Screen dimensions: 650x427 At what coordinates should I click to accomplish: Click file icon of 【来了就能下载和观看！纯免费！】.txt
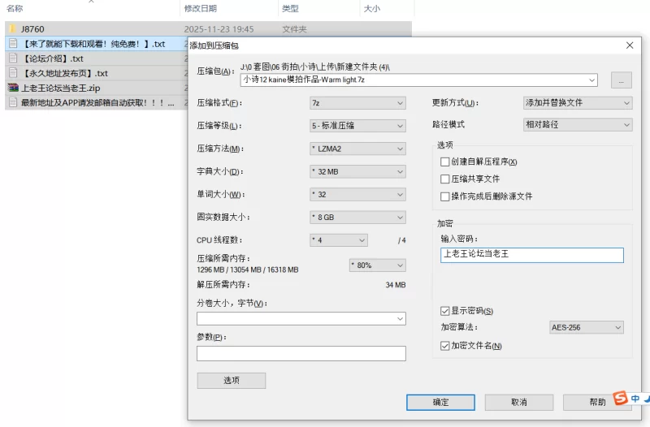tap(13, 44)
